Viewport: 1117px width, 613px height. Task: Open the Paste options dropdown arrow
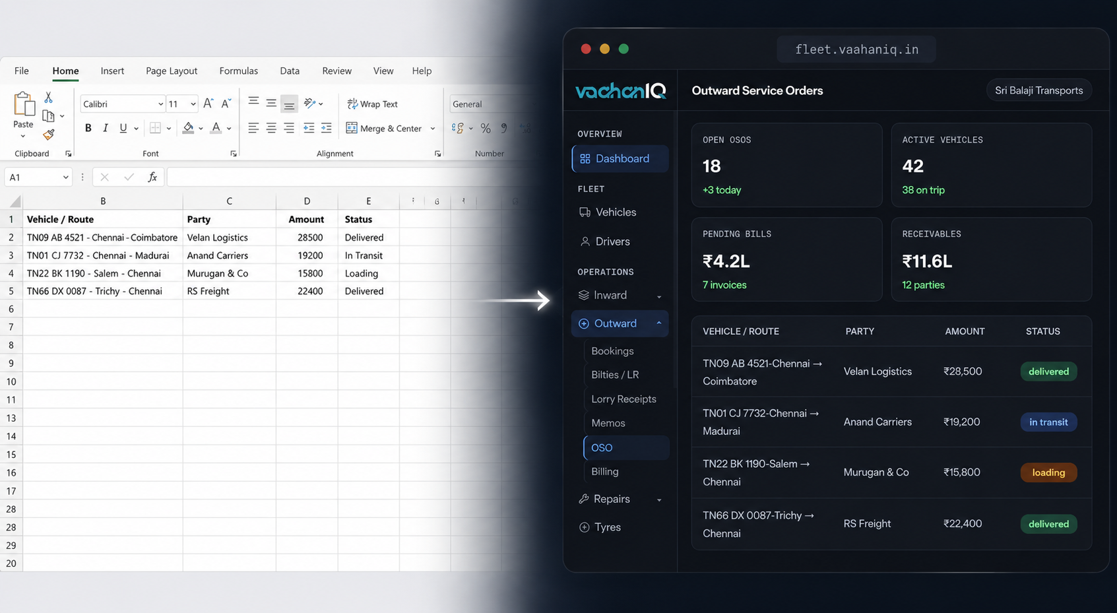23,137
